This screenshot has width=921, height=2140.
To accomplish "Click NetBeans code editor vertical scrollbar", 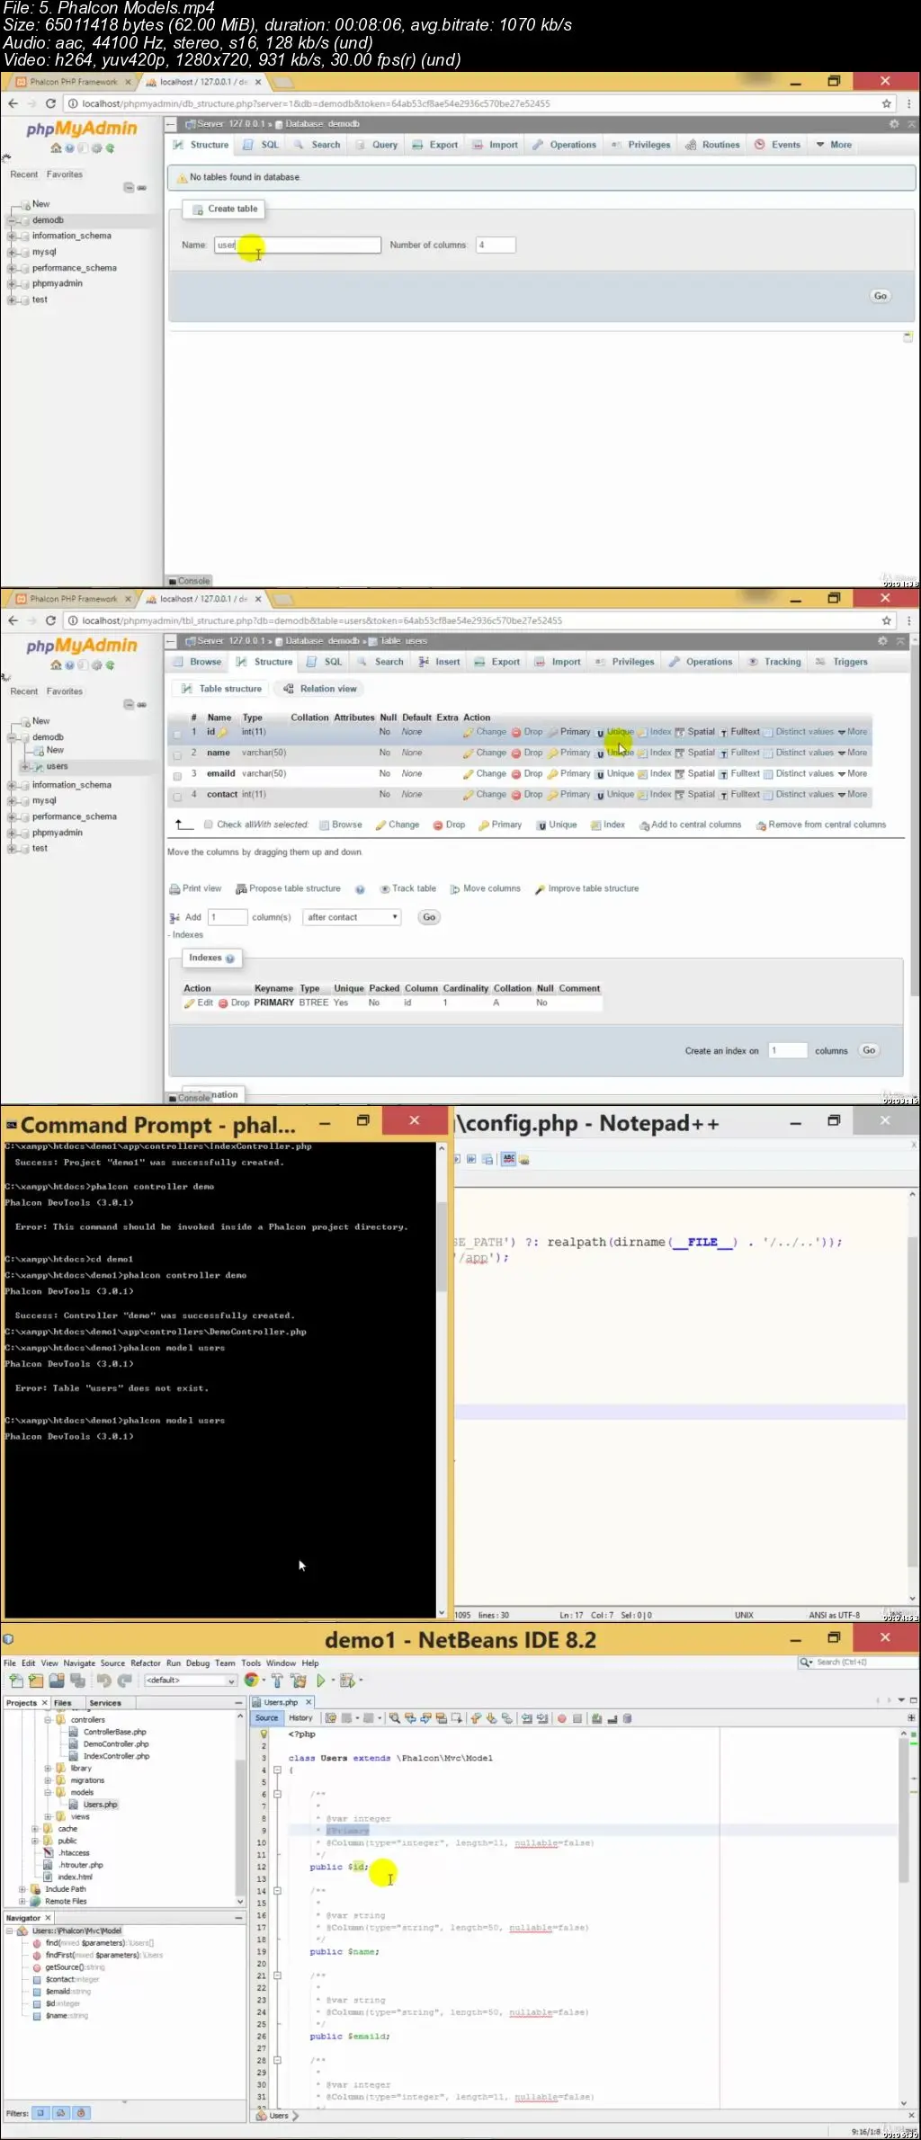I will (x=904, y=1919).
